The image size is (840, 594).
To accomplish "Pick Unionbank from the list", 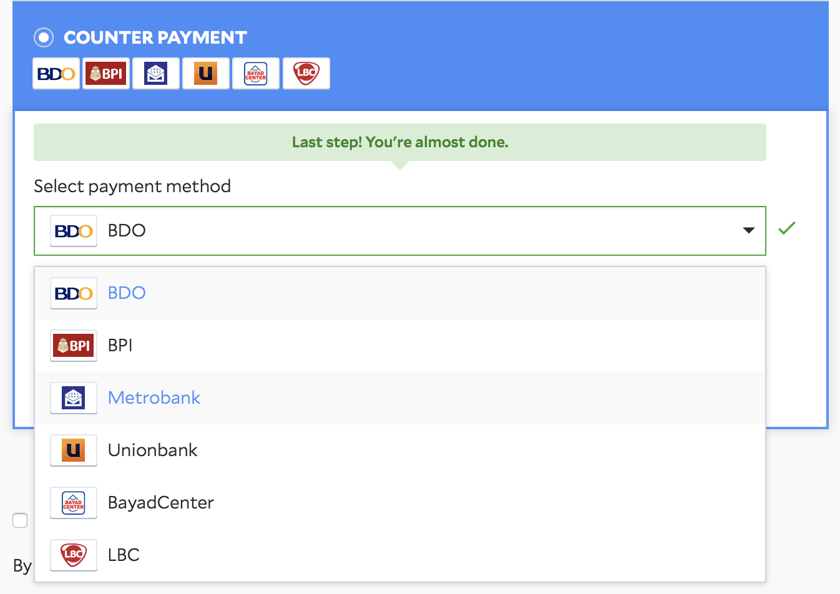I will [153, 450].
